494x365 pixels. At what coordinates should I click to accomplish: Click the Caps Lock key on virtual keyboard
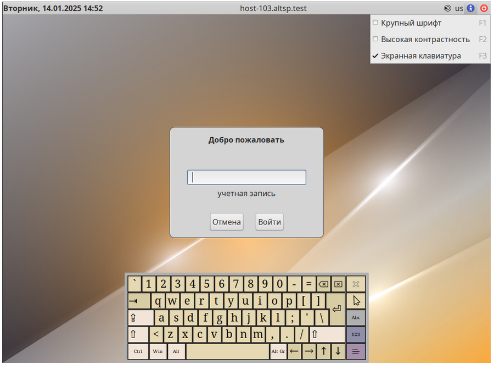[141, 318]
